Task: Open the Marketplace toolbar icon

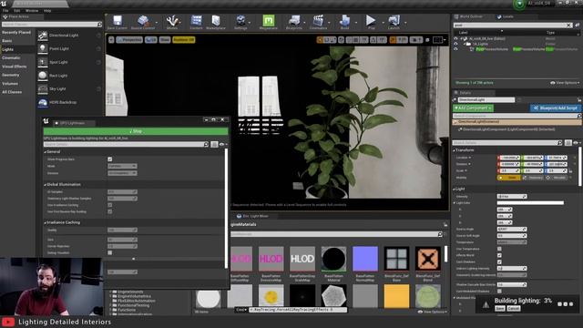Action: coord(216,22)
